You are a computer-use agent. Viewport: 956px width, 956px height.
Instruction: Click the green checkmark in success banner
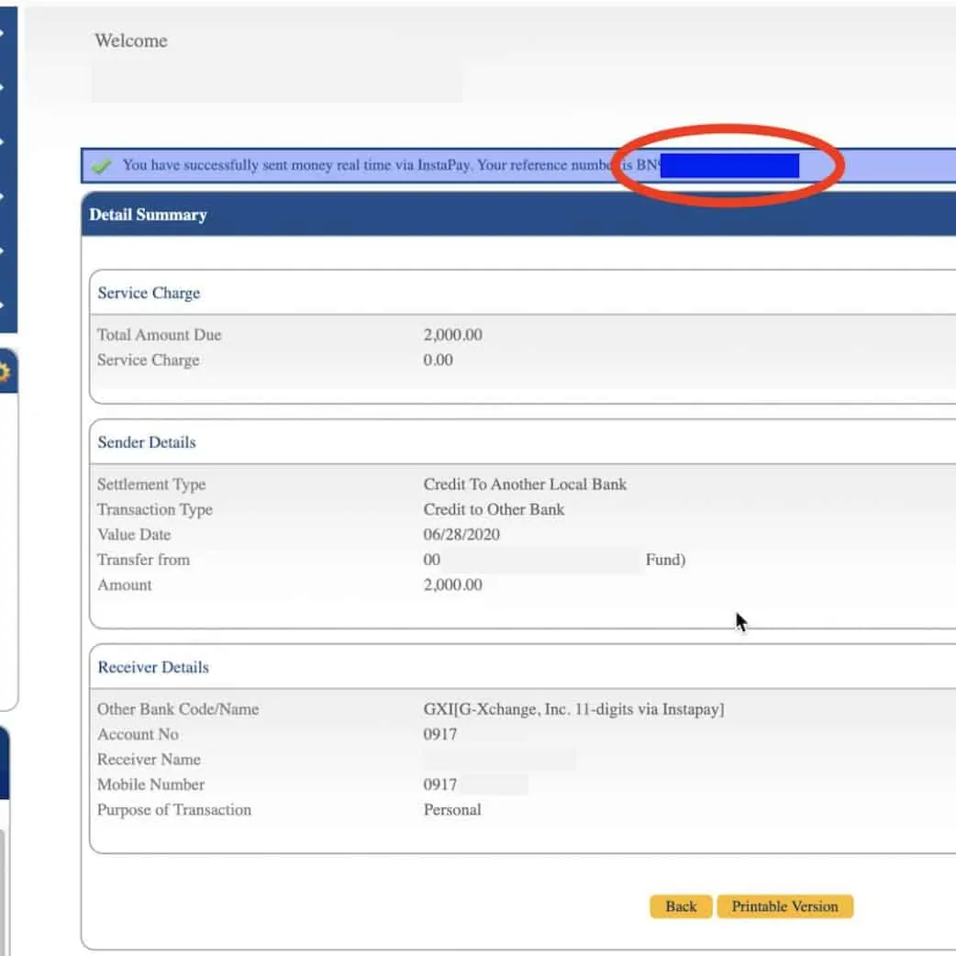(103, 166)
